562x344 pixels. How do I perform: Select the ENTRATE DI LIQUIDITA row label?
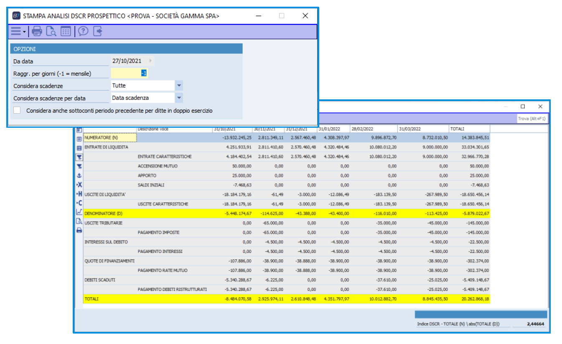click(x=106, y=147)
